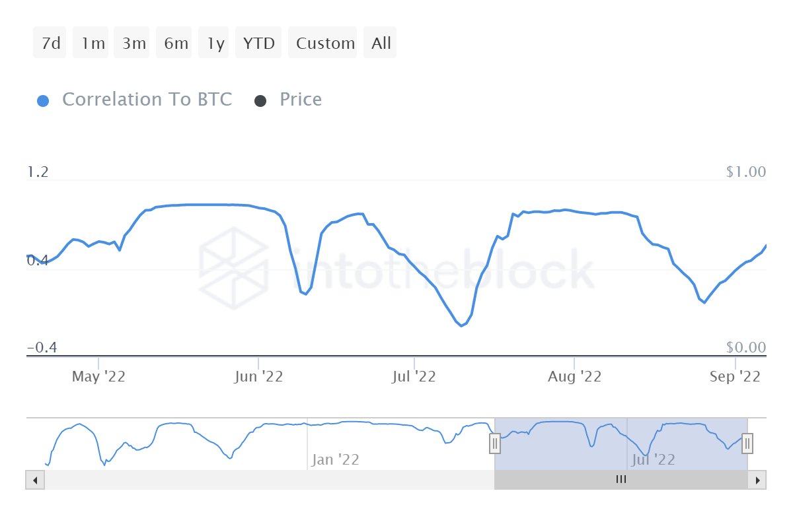Switch to 3m time range
This screenshot has width=793, height=528.
click(133, 43)
